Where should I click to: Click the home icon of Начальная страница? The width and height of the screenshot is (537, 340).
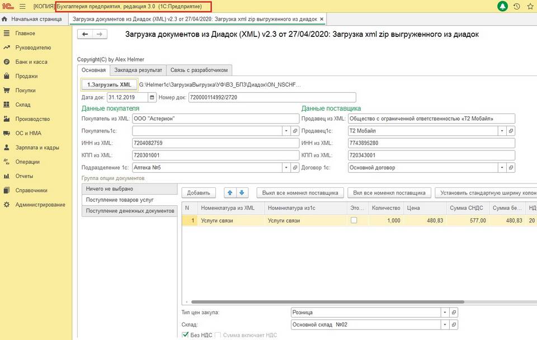4,19
